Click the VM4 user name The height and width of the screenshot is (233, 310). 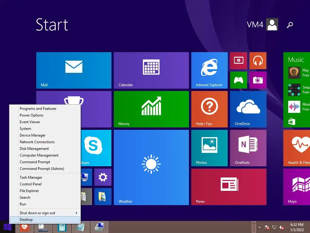click(255, 25)
